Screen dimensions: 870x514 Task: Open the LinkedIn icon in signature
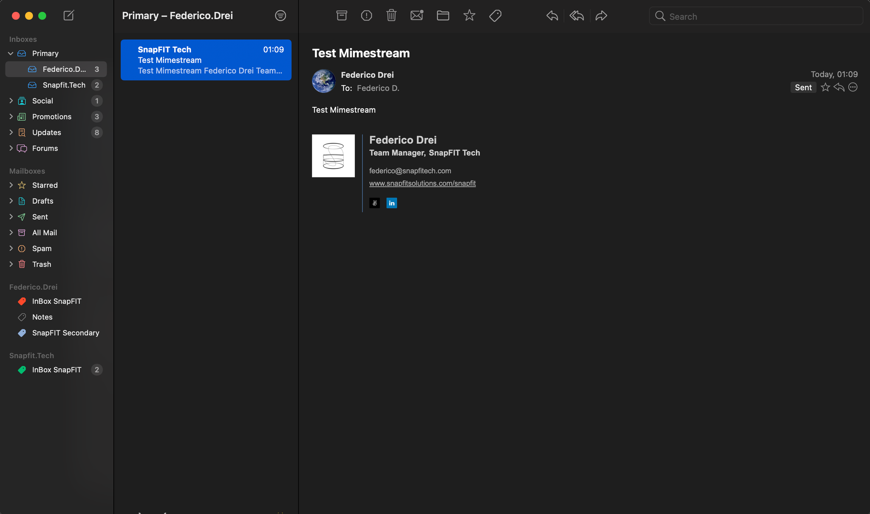[392, 203]
